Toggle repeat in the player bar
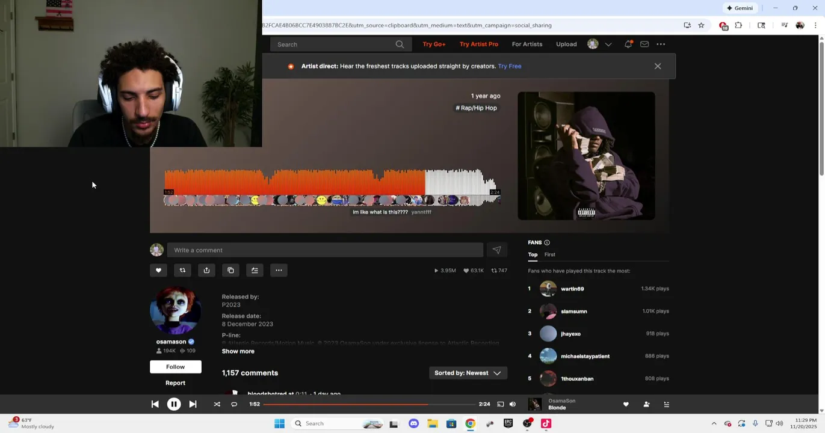The image size is (825, 433). tap(234, 404)
